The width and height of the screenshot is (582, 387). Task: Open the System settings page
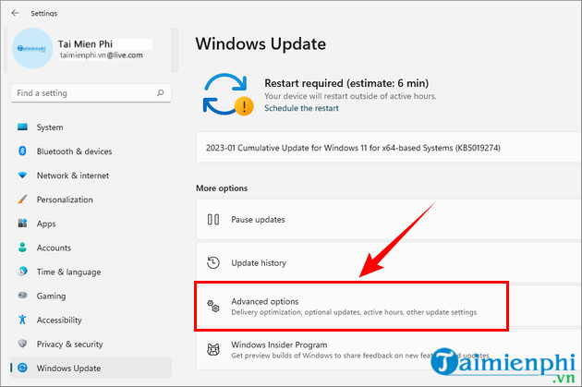pyautogui.click(x=91, y=127)
